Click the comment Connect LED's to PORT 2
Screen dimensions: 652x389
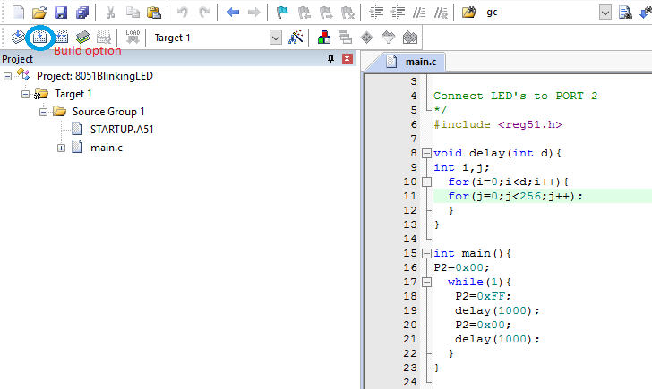tap(515, 96)
